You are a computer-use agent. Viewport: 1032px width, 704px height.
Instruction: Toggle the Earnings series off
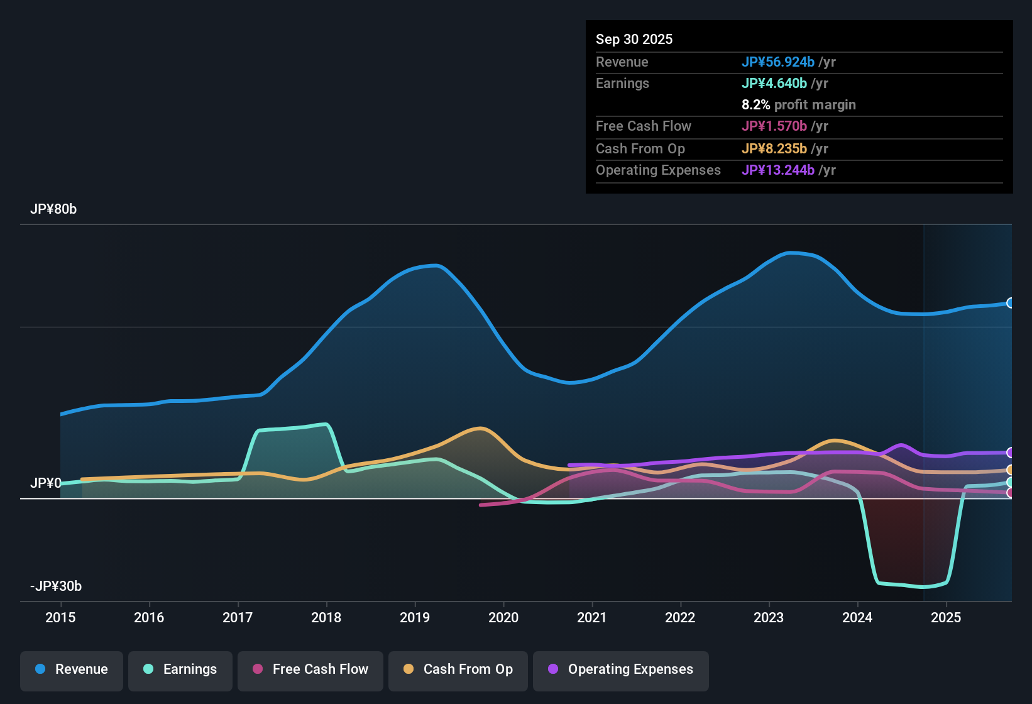180,669
